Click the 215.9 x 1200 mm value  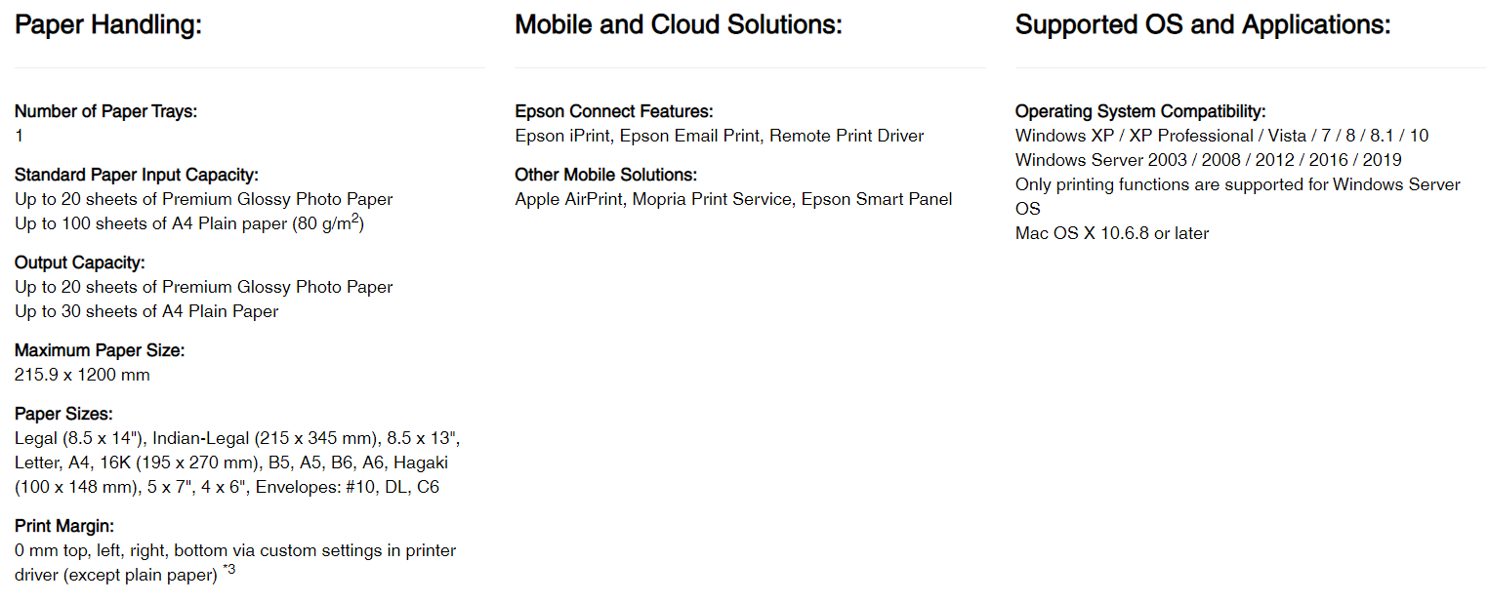[82, 375]
